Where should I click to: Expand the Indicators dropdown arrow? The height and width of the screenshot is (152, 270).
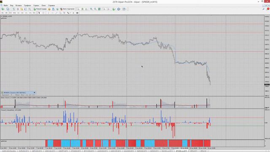tap(115, 9)
